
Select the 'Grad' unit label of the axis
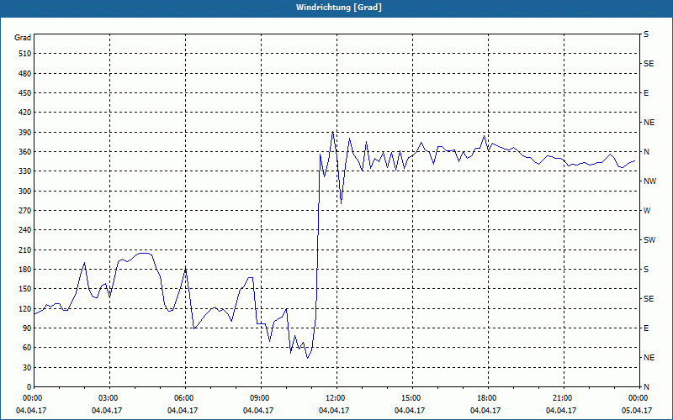[x=23, y=38]
